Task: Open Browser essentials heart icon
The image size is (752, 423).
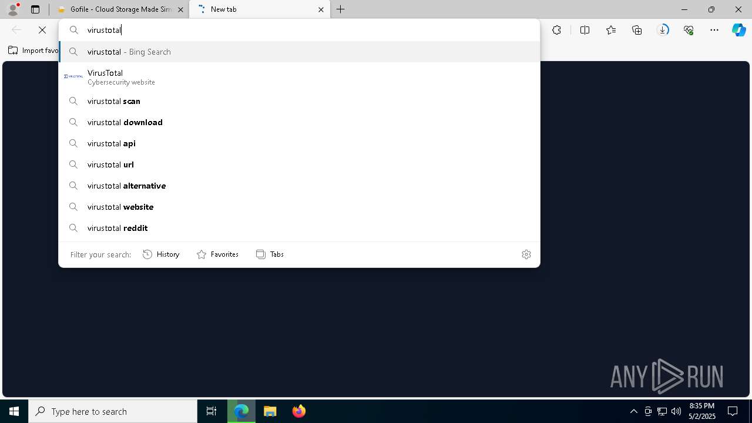Action: [689, 30]
